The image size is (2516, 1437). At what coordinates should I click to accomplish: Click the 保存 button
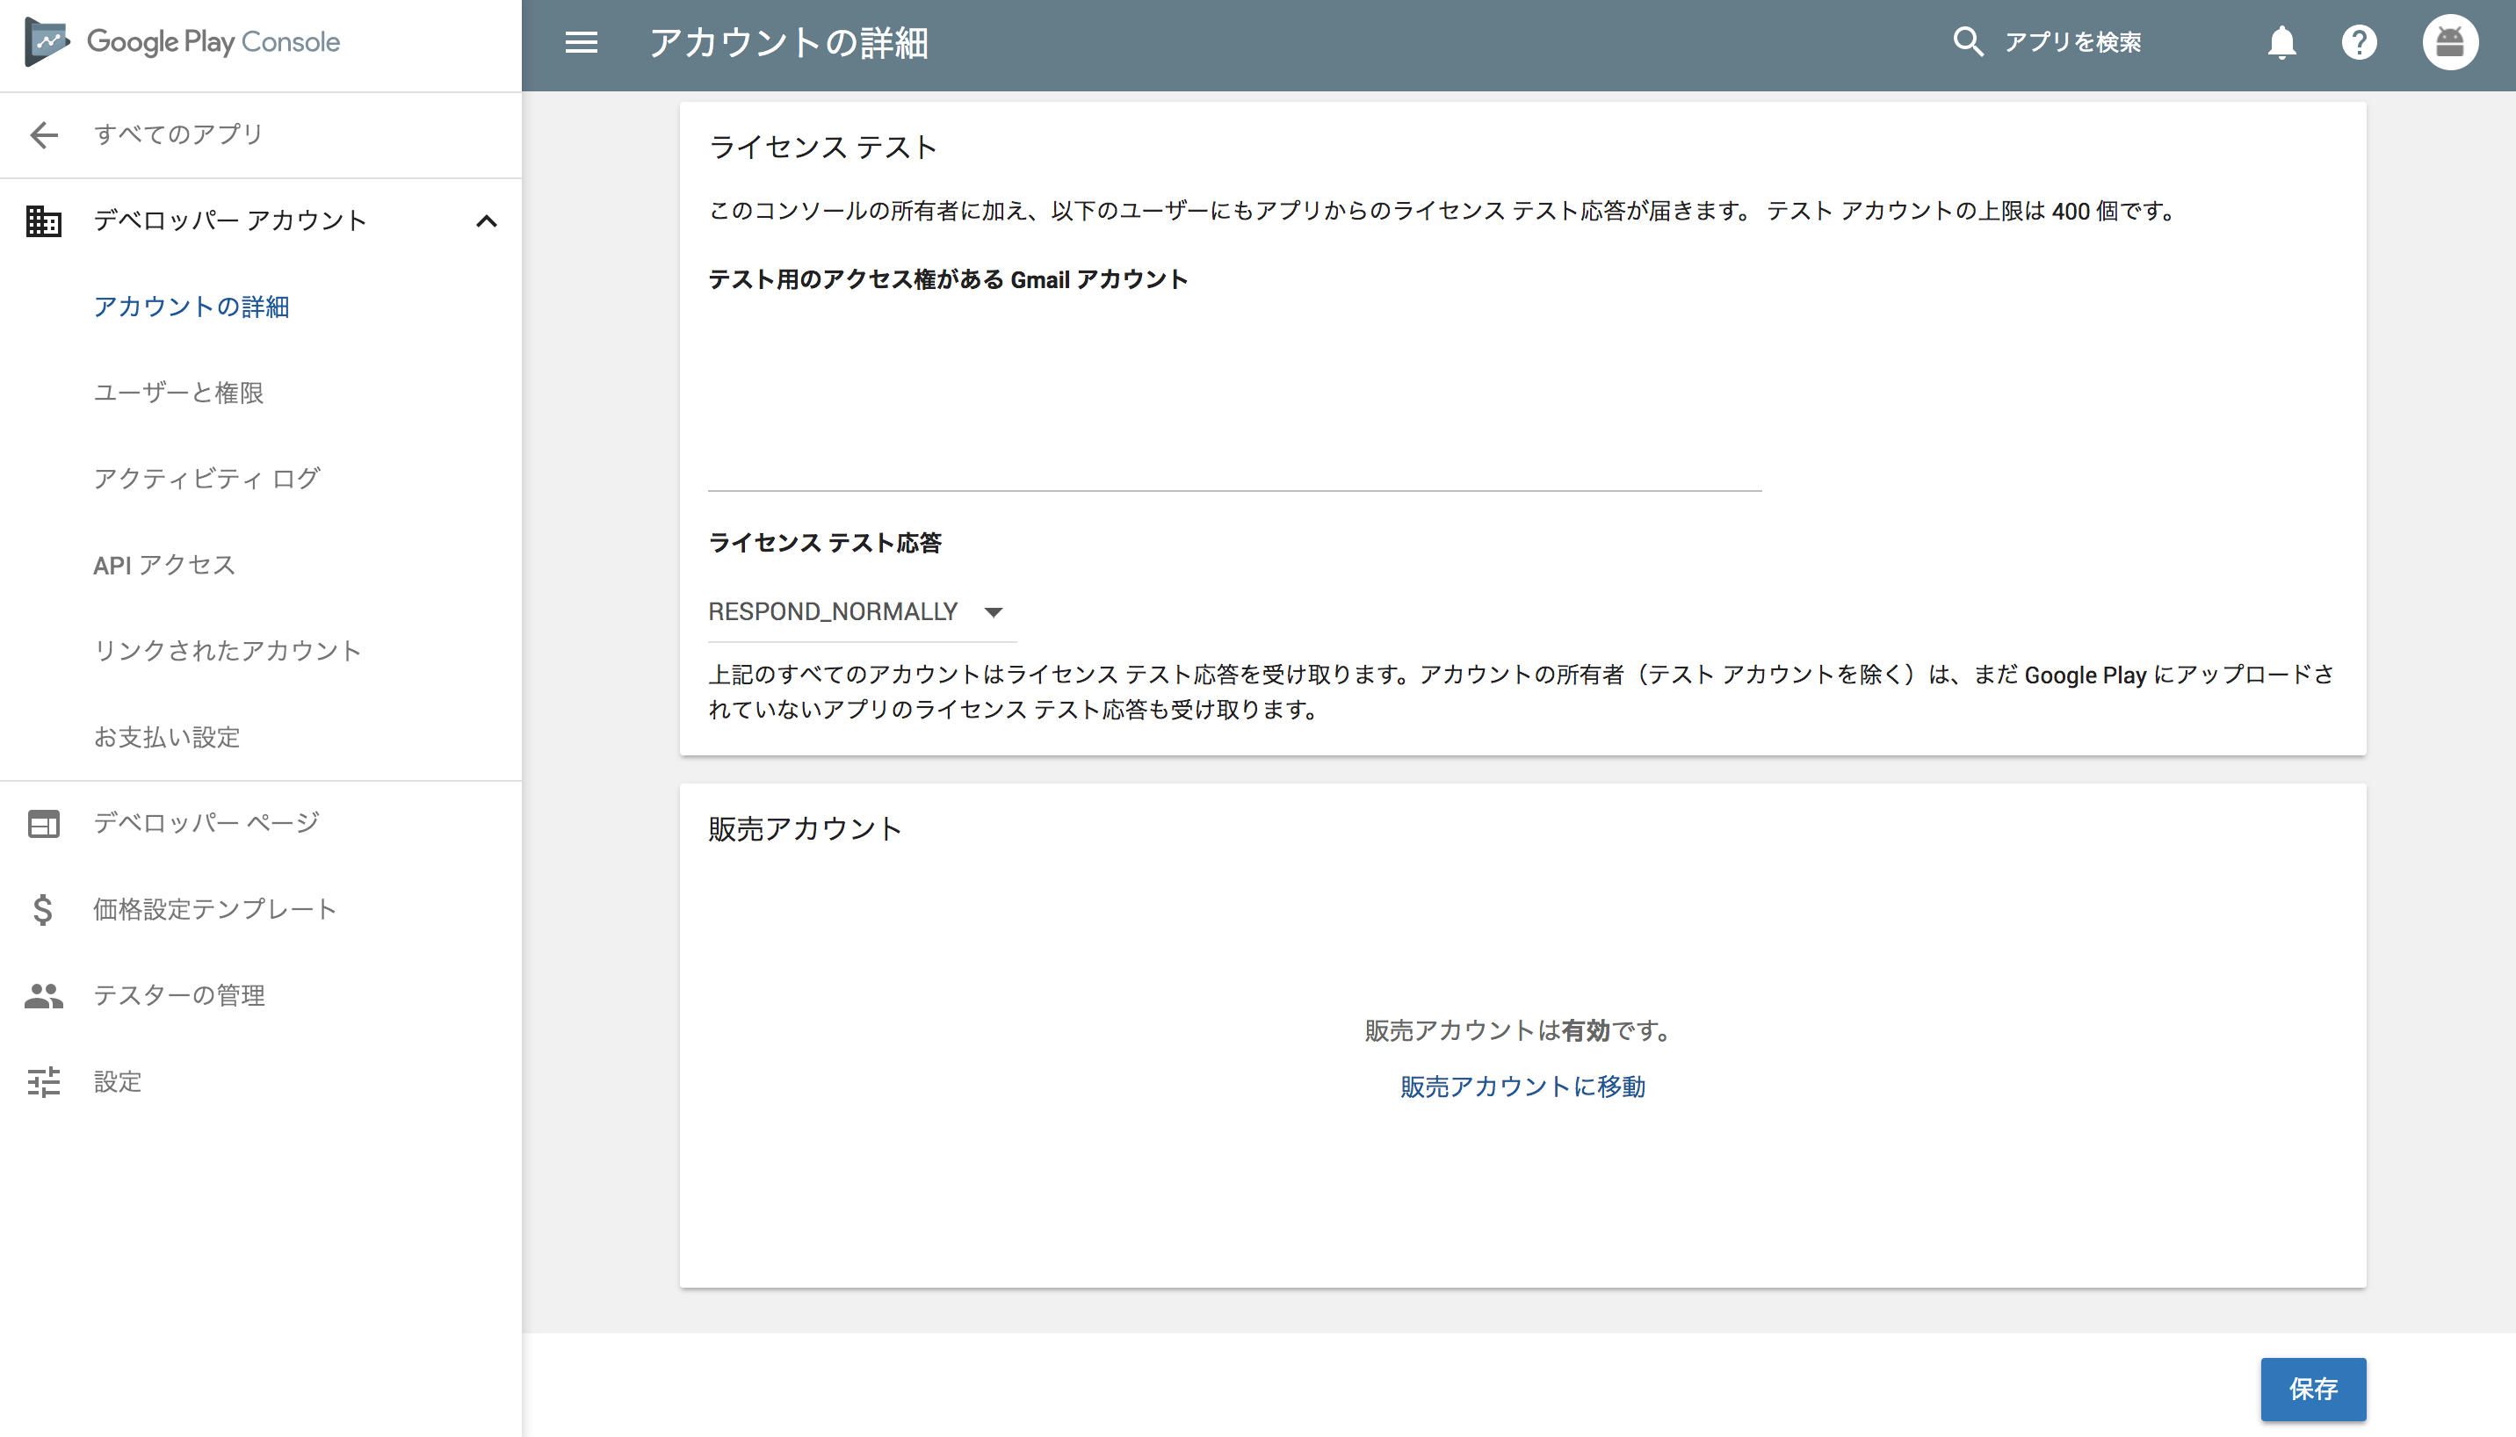coord(2313,1389)
